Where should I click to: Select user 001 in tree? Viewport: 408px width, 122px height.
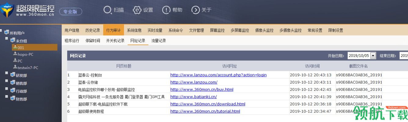(x=35, y=47)
